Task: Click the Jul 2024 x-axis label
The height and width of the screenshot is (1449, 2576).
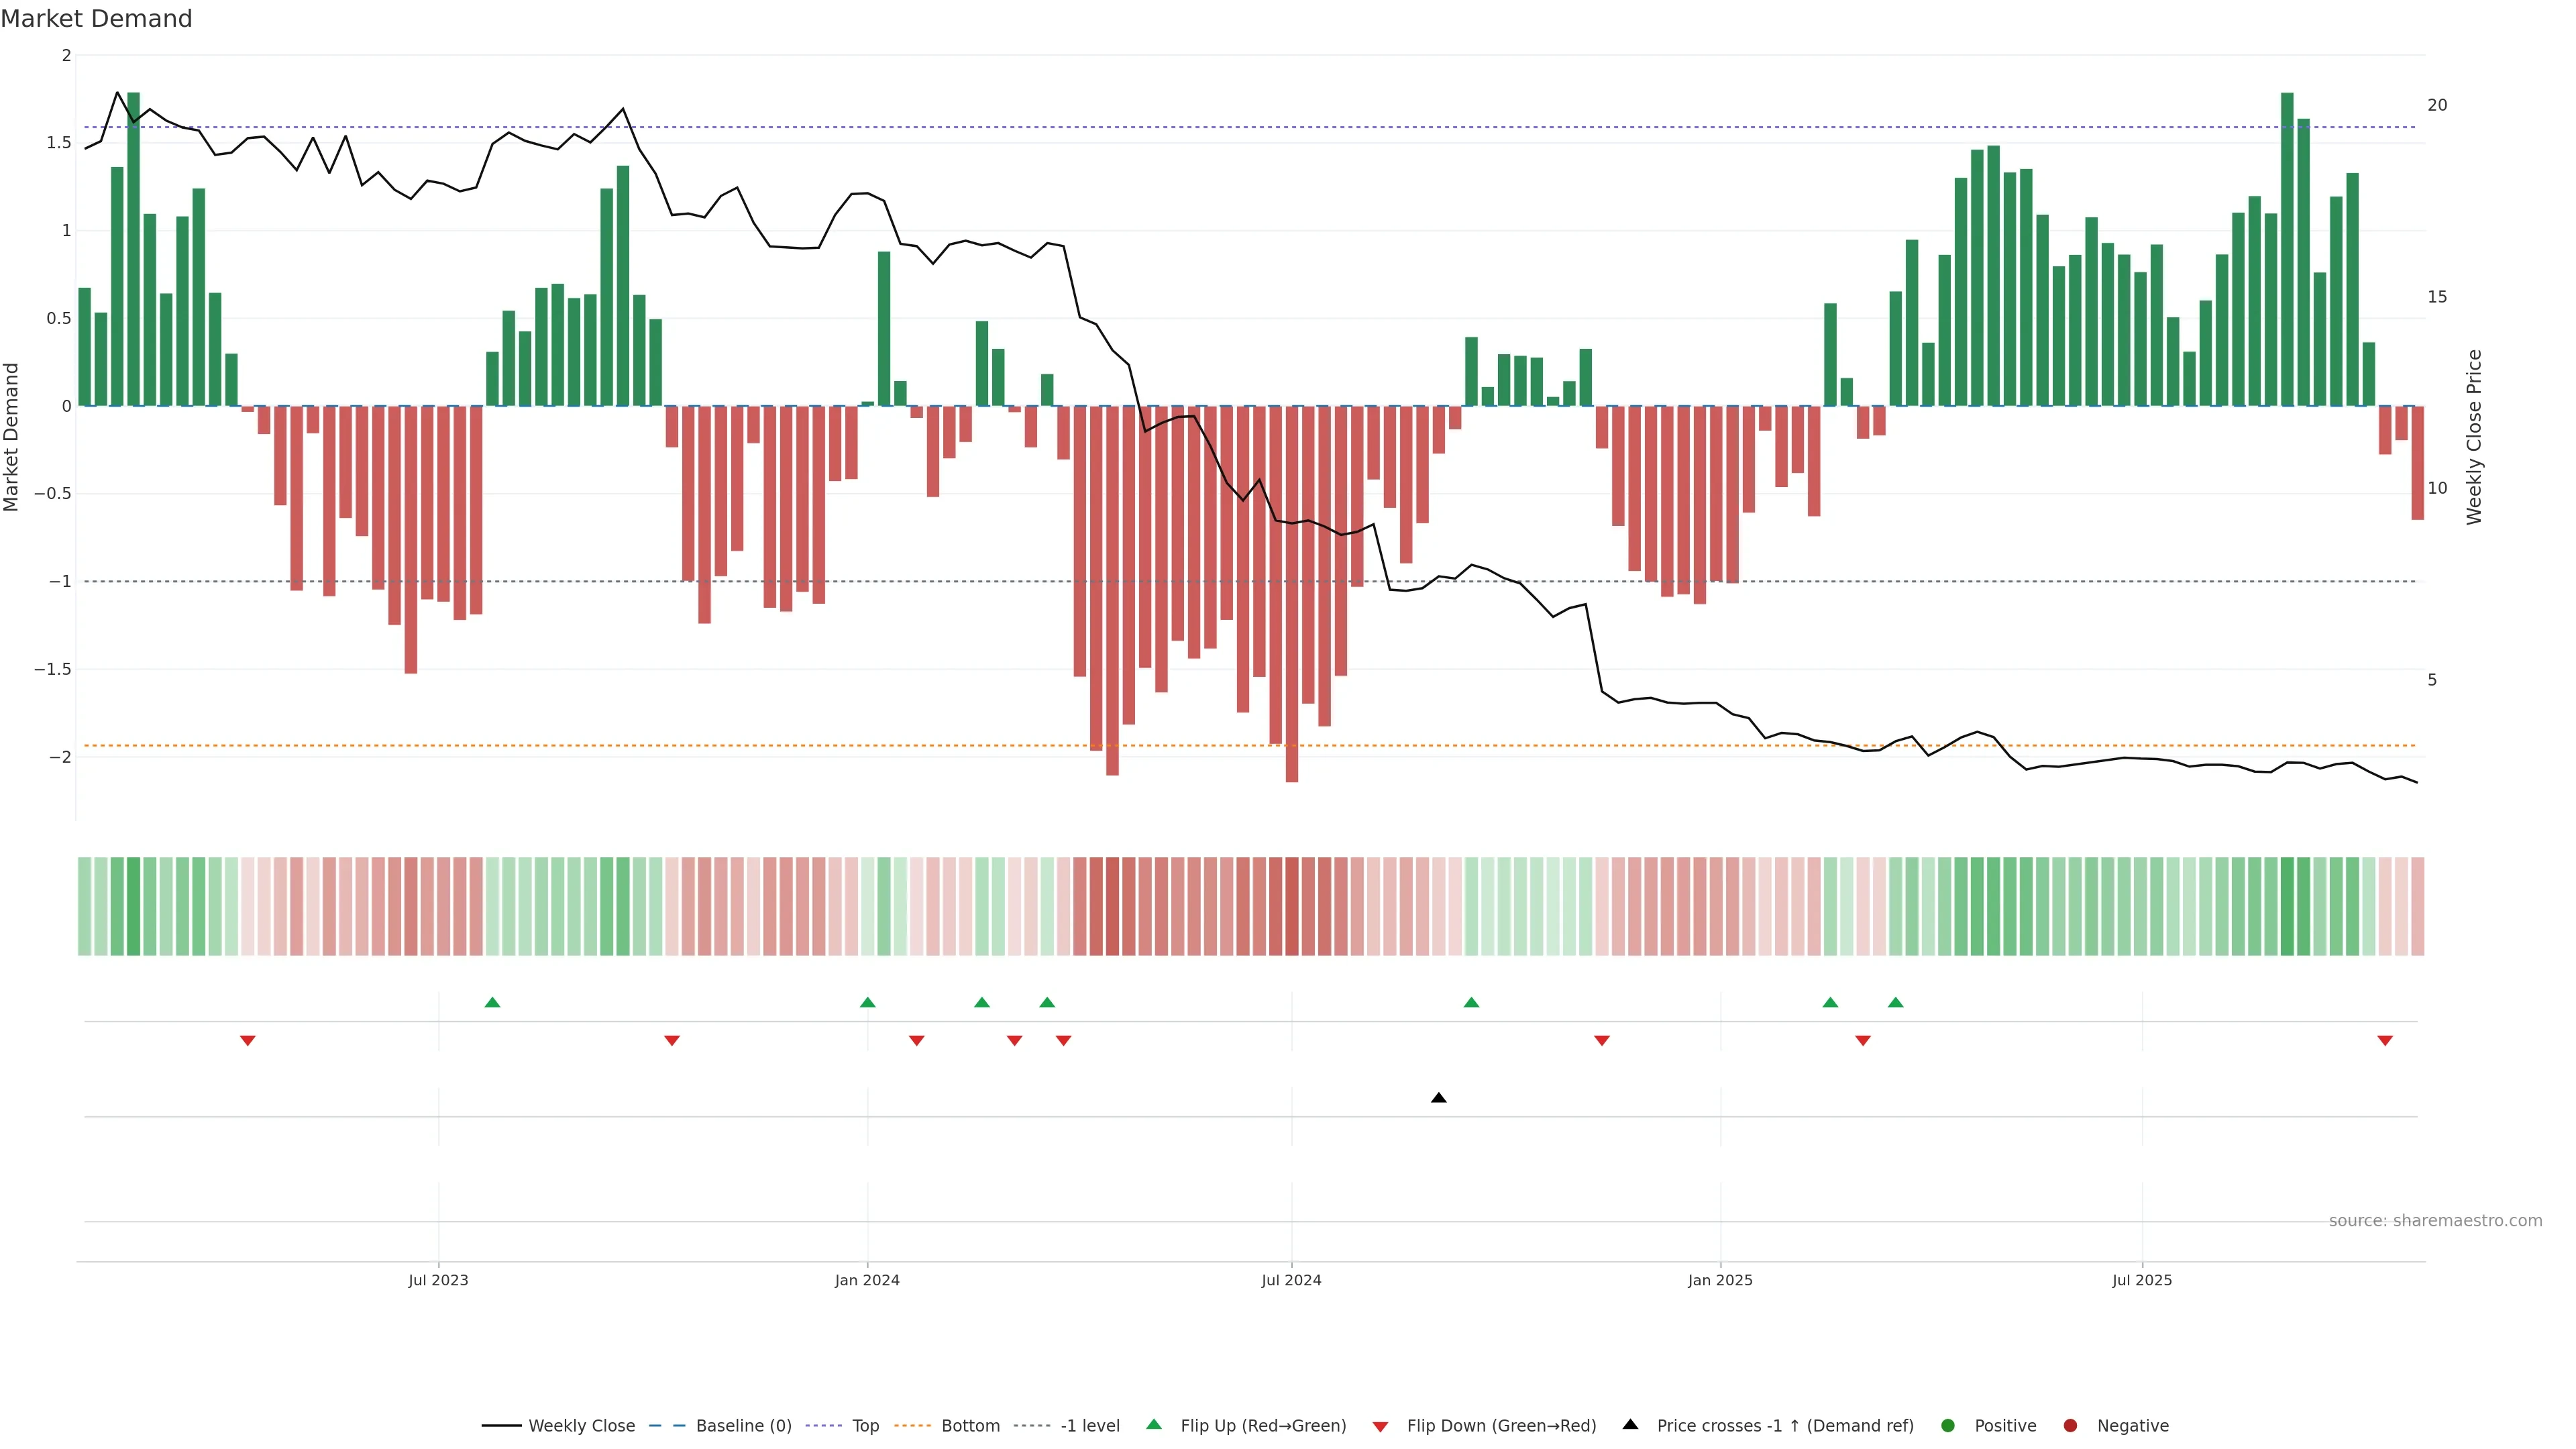Action: click(x=1291, y=1280)
